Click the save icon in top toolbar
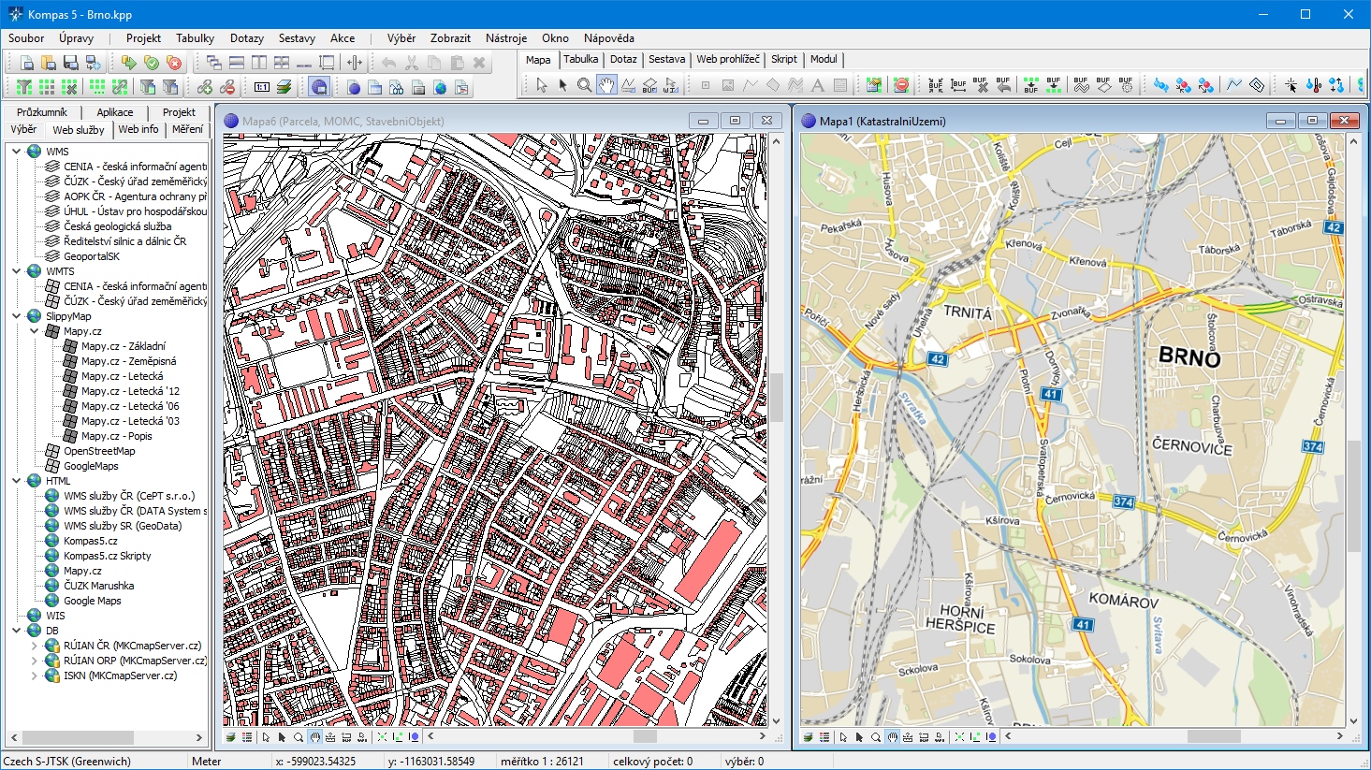The height and width of the screenshot is (770, 1371). click(70, 63)
